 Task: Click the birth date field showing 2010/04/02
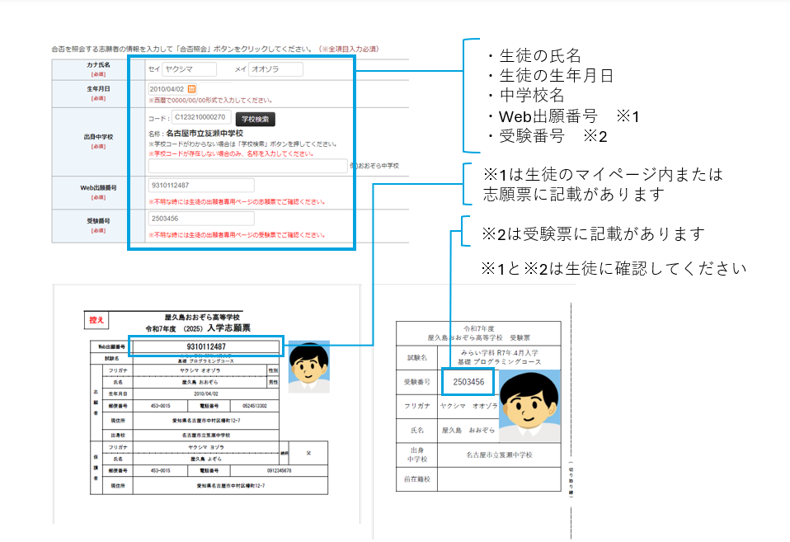click(x=169, y=90)
